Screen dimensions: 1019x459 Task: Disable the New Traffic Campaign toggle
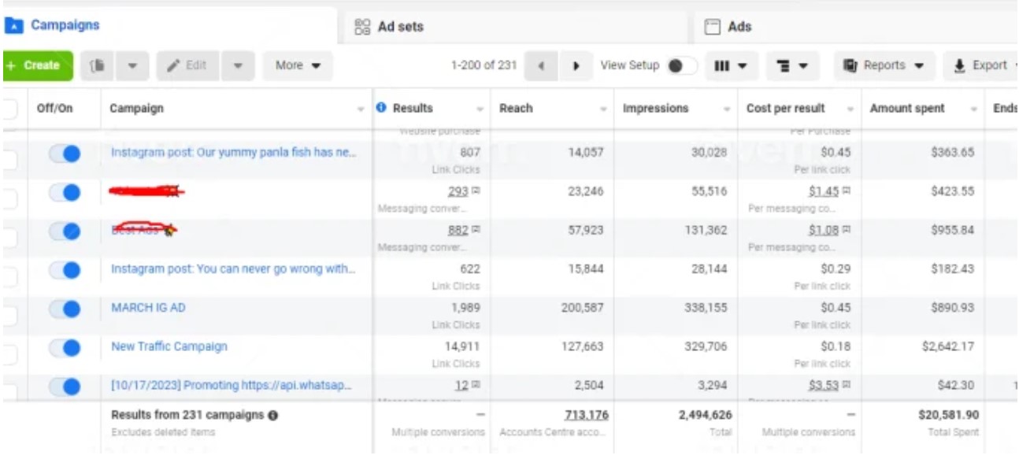[65, 347]
